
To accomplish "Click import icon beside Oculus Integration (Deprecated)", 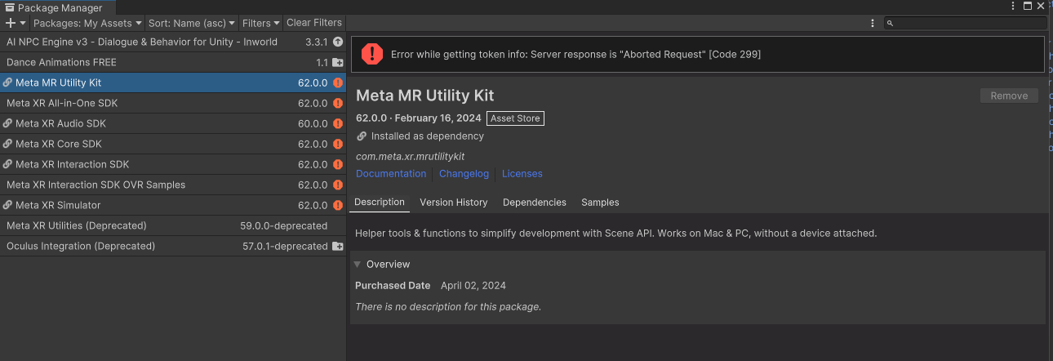I will pos(338,246).
